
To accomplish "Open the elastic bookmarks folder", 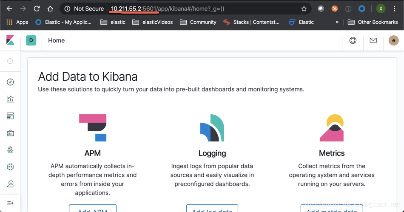I will 113,22.
